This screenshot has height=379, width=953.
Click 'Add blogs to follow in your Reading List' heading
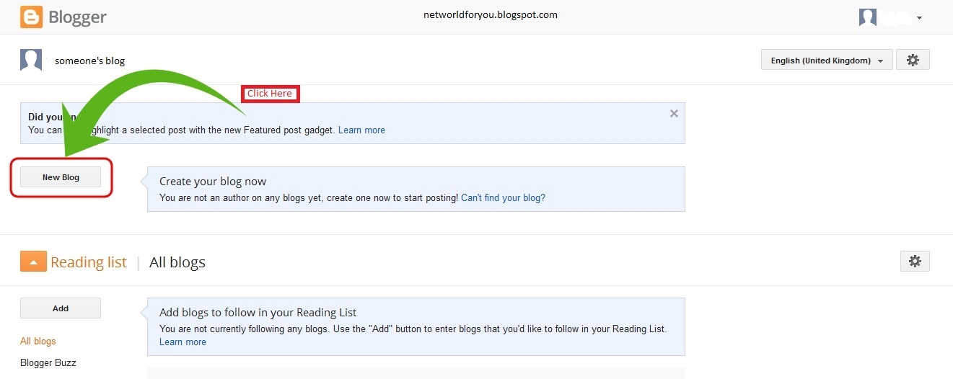pos(258,313)
